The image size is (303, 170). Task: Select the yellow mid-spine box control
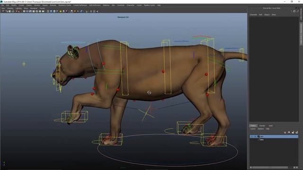pyautogui.click(x=166, y=67)
